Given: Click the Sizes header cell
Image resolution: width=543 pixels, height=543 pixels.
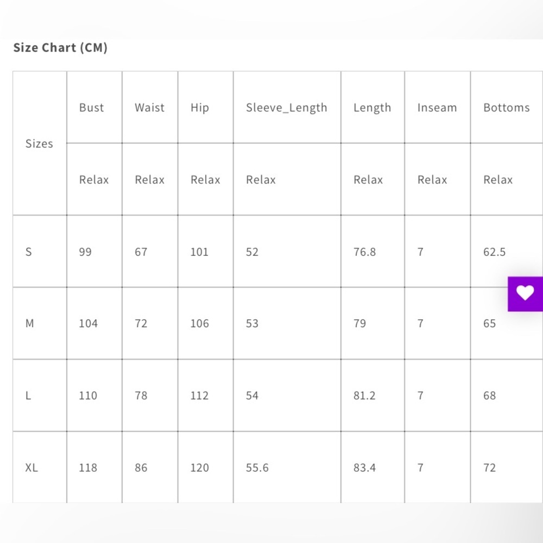Looking at the screenshot, I should click(39, 144).
